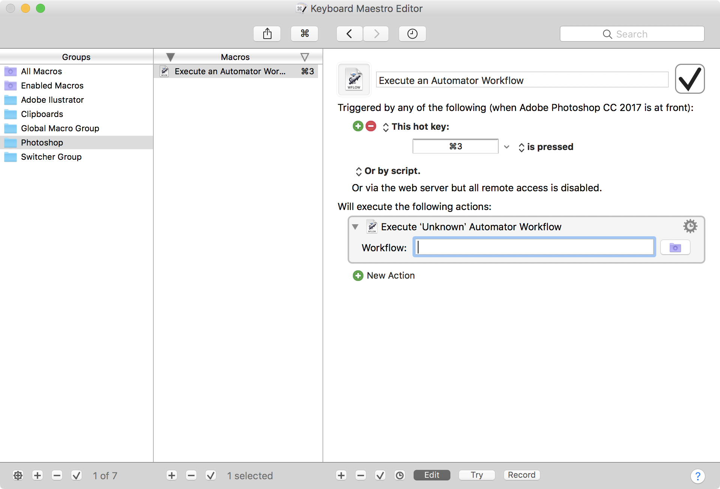Add a new action with bottom plus
Screen dimensions: 720x489
(341, 475)
